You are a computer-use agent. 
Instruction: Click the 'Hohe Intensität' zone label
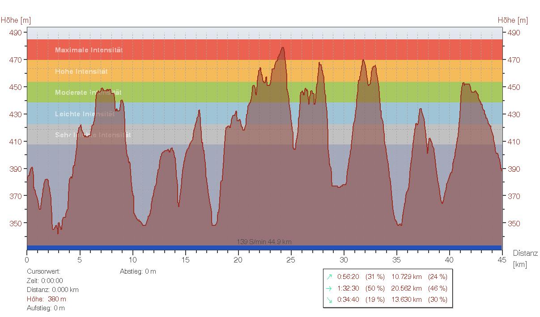[x=81, y=72]
